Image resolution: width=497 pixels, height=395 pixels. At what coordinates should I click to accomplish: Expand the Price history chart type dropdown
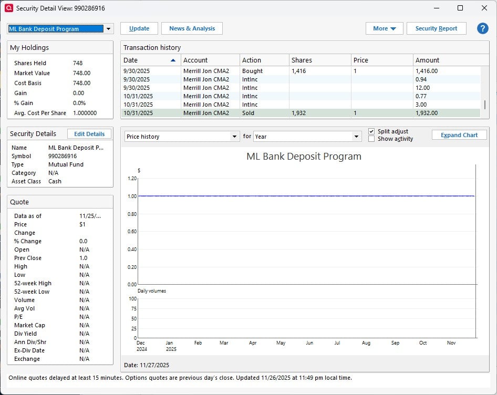click(234, 137)
